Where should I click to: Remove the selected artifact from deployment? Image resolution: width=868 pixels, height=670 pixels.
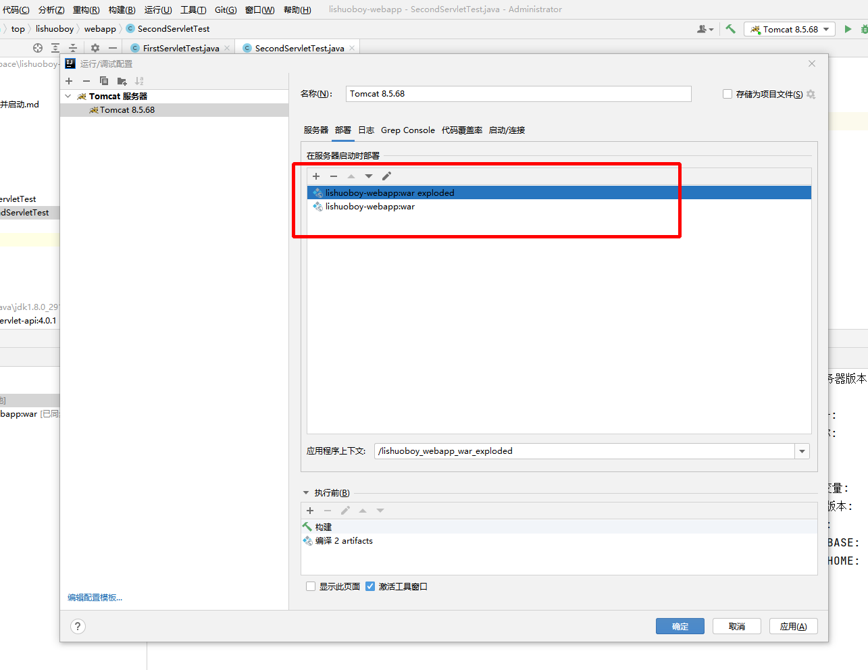point(334,176)
